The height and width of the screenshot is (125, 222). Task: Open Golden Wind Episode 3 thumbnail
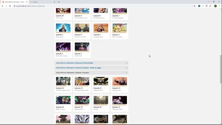pos(120,28)
